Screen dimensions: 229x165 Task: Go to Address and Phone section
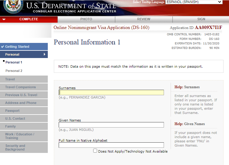coord(24,103)
